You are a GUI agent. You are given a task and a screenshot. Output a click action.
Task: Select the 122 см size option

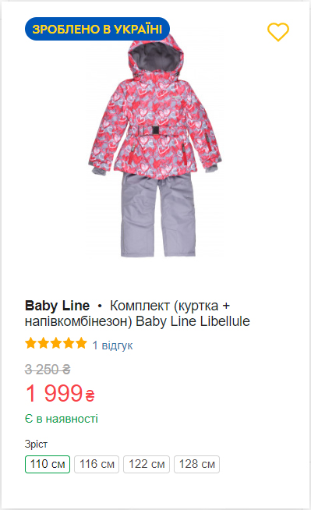tap(147, 464)
